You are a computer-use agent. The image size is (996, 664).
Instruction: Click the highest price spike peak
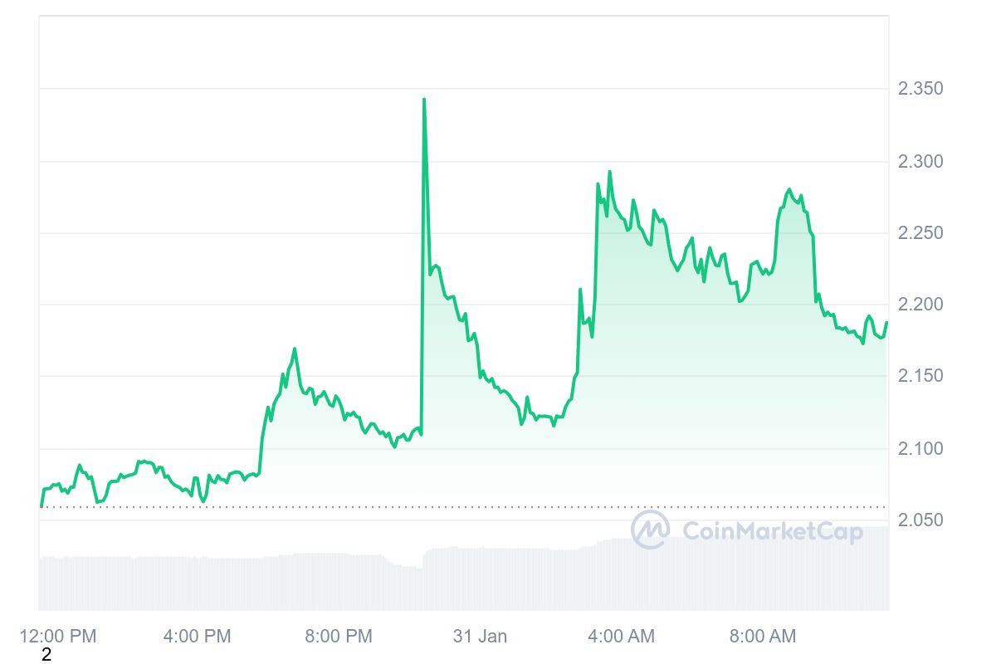[424, 100]
